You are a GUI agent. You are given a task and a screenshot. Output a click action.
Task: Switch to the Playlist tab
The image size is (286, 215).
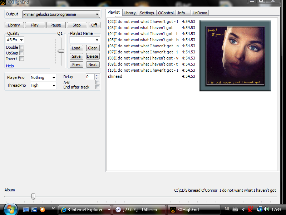(x=114, y=13)
